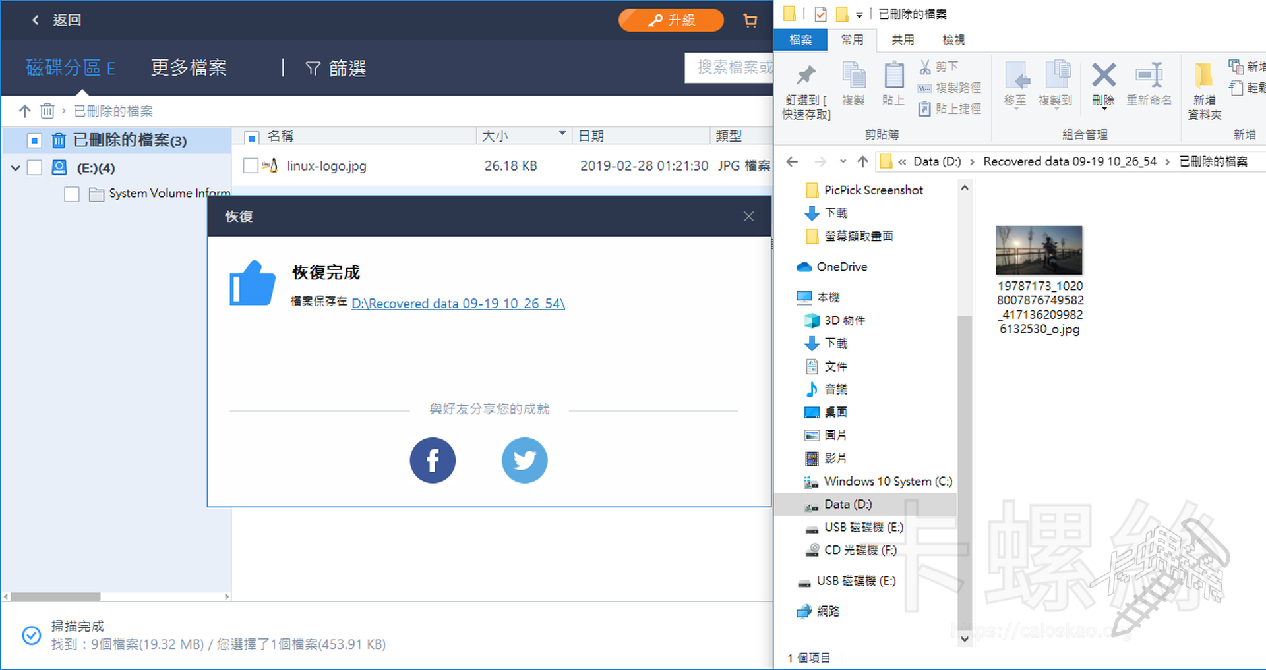
Task: Open the Recovered data folder link
Action: click(458, 304)
